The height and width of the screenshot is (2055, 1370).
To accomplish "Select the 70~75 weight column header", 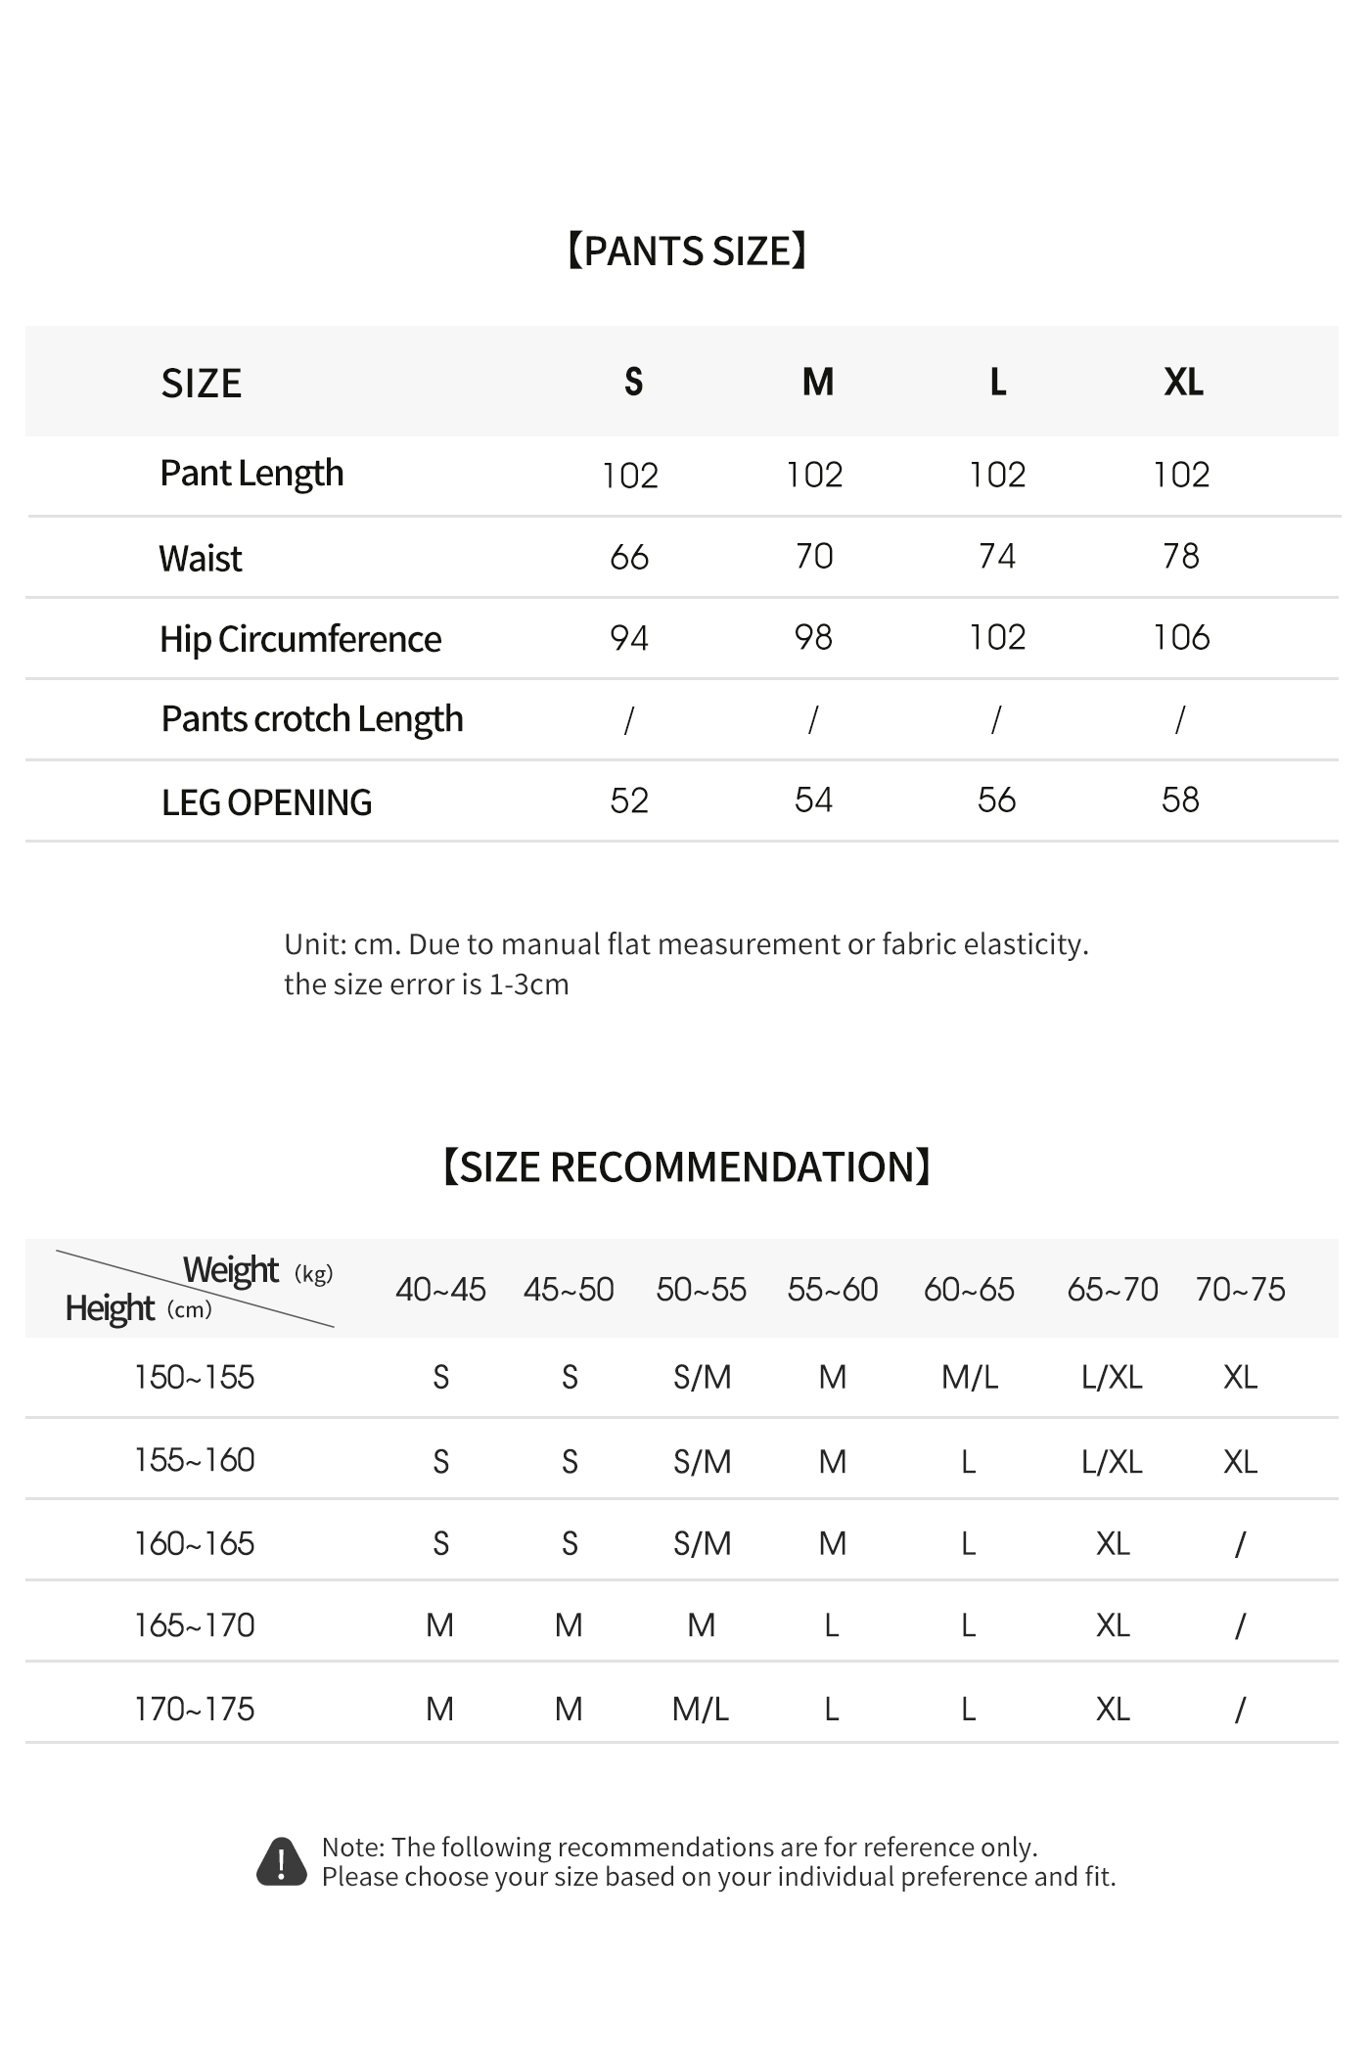I will tap(1240, 1290).
